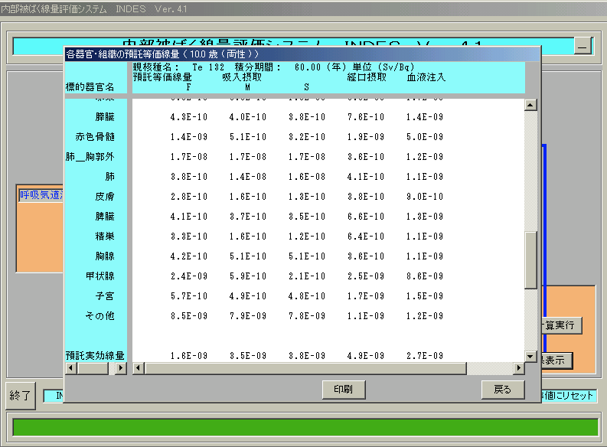This screenshot has width=607, height=447.
Task: Click the partially hidden 計算実行 button
Action: click(563, 325)
